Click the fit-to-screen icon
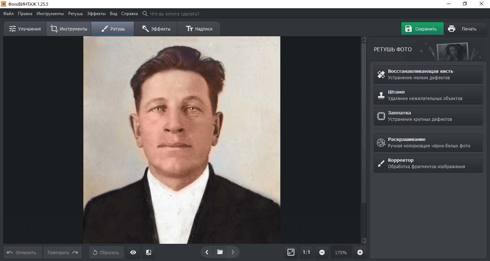490x261 pixels. point(291,252)
